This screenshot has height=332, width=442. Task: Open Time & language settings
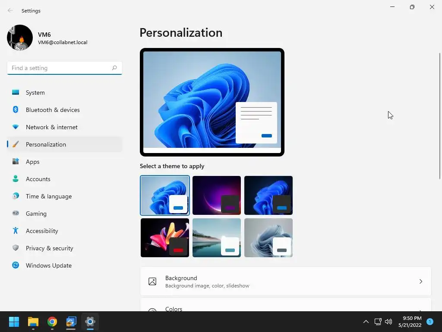[x=65, y=196]
